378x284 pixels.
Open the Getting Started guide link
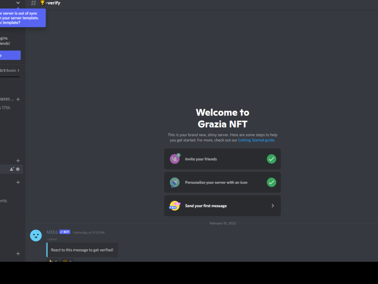coord(256,140)
